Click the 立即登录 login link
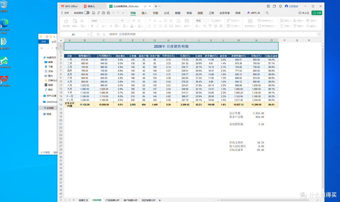Viewport: 340px width, 202px height. 292,6
